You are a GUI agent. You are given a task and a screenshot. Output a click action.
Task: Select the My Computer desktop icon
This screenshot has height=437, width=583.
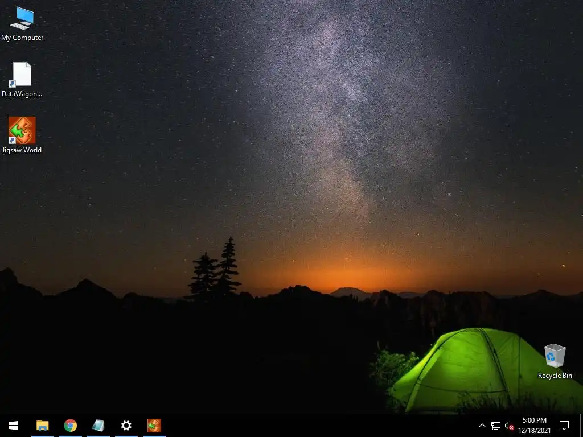point(22,23)
